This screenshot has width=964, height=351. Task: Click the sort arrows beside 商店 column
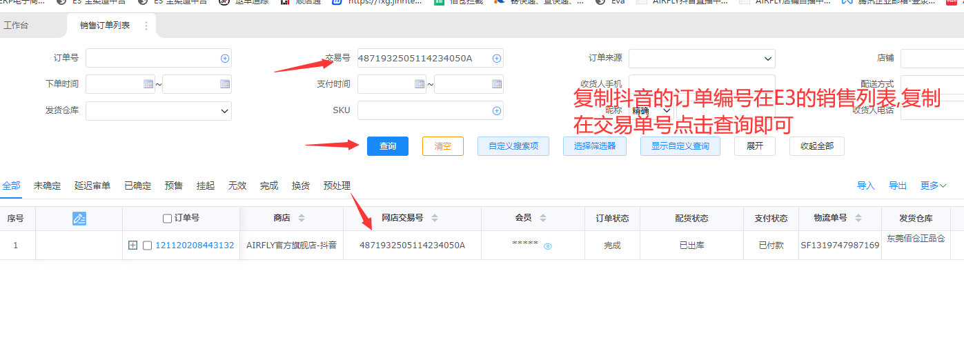click(302, 219)
